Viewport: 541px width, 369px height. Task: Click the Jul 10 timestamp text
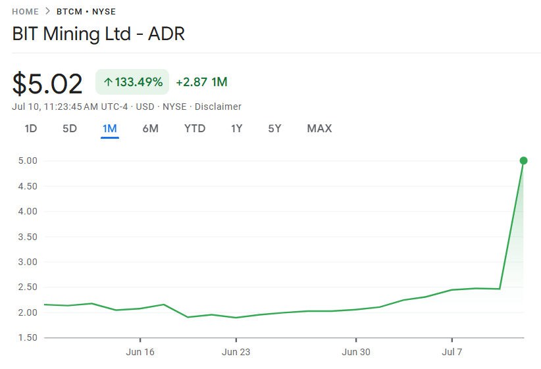70,107
